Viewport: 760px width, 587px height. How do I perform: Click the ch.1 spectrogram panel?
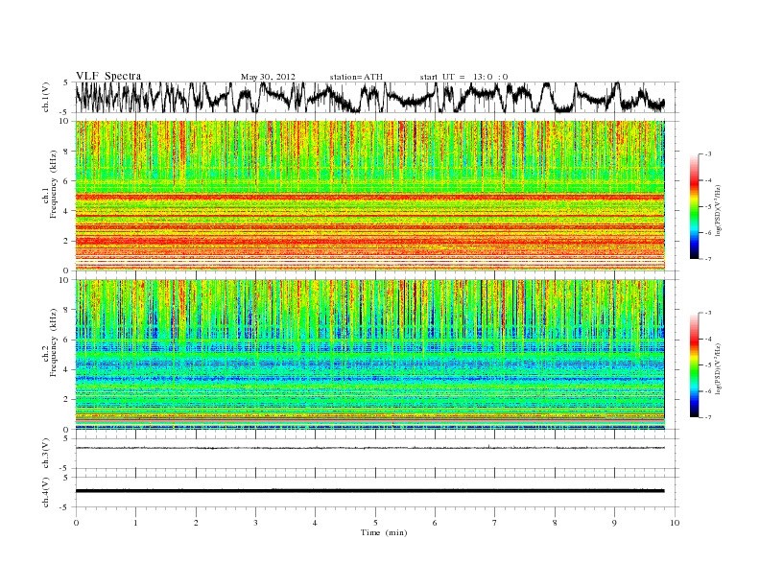pyautogui.click(x=370, y=195)
